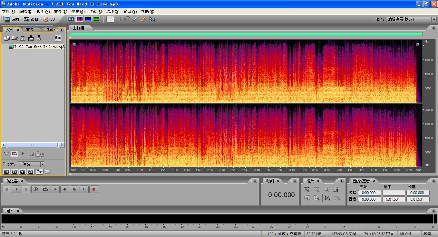438x237 pixels.
Task: Click go to end transport button
Action: [84, 189]
